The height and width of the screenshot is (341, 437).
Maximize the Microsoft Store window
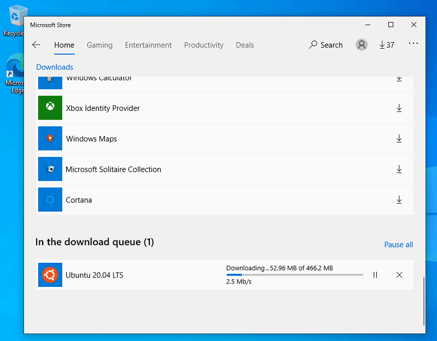[391, 25]
